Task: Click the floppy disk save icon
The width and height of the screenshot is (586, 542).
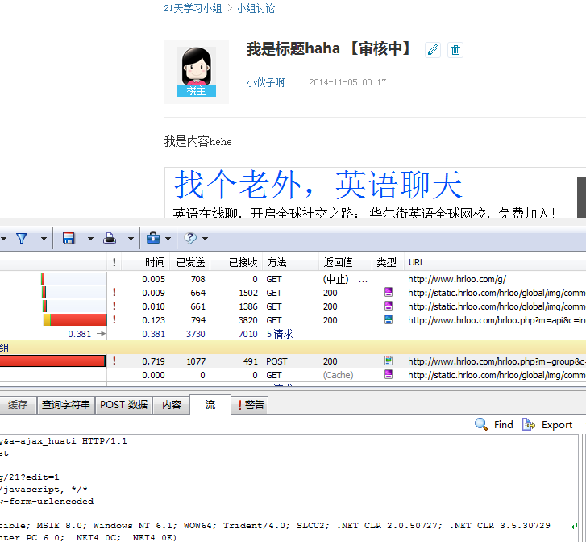Action: click(x=69, y=238)
